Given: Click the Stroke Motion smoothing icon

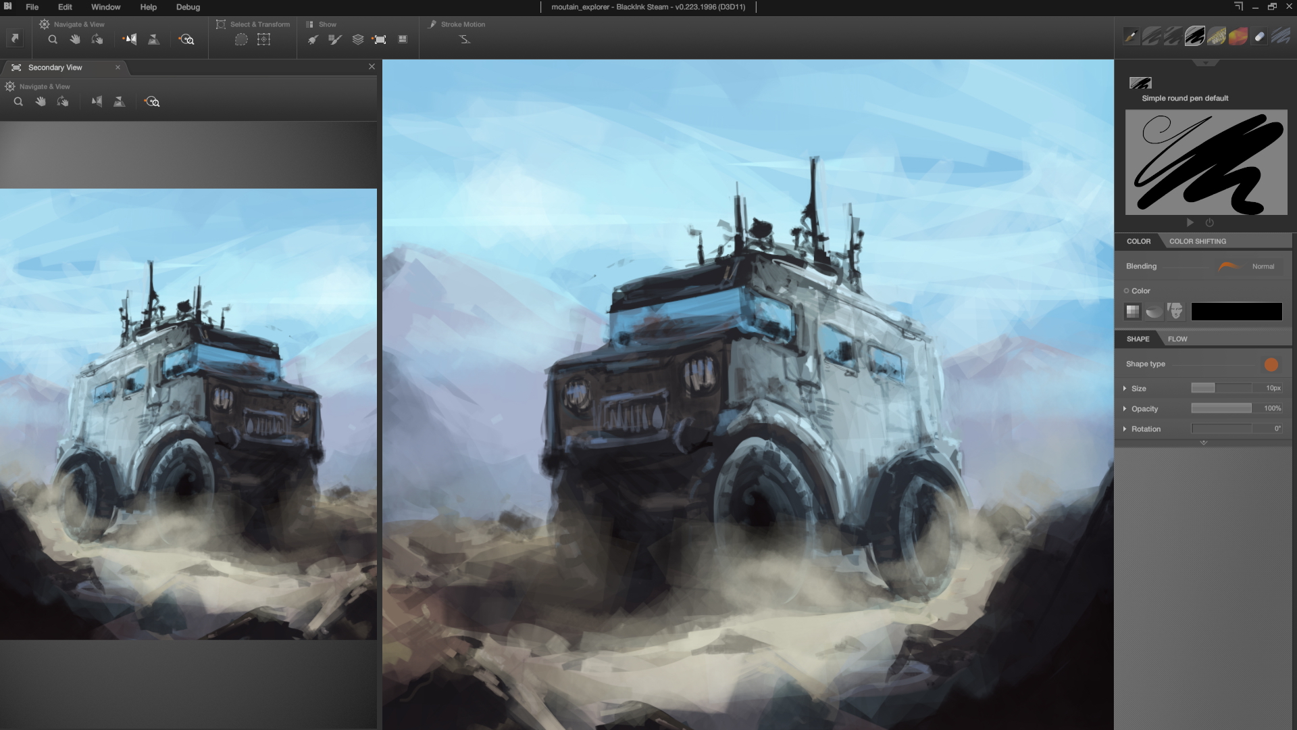Looking at the screenshot, I should click(x=465, y=39).
